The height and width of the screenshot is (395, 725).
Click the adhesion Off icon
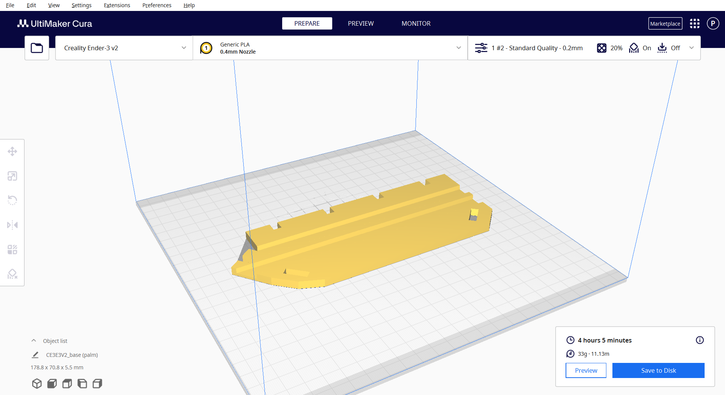662,48
